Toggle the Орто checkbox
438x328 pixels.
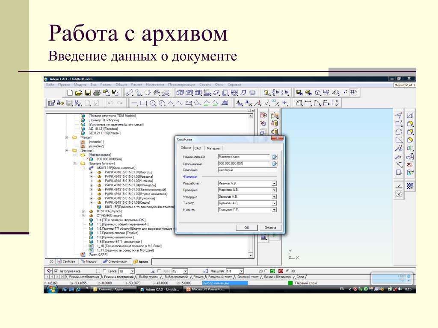point(159,271)
